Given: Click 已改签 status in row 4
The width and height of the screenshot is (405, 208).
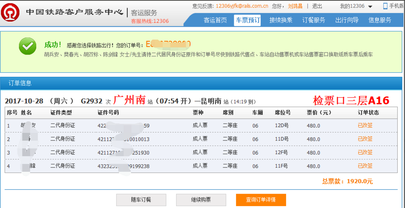Looking at the screenshot, I should click(365, 166).
